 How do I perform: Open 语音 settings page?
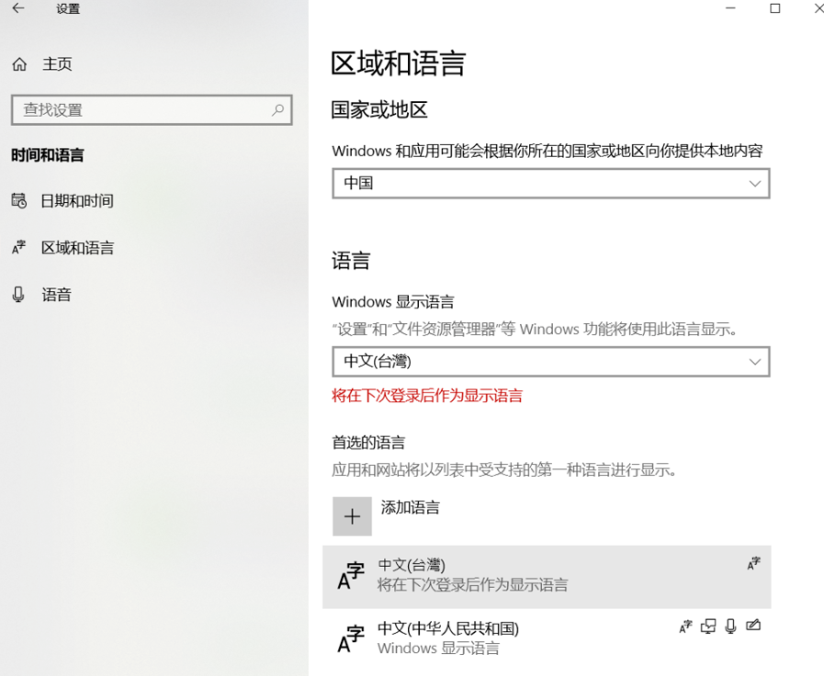(56, 295)
